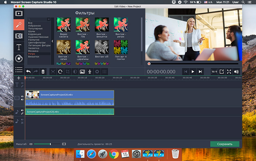The image size is (256, 161).
Task: Click the Масштаб zoom slider handle
Action: [x=50, y=144]
